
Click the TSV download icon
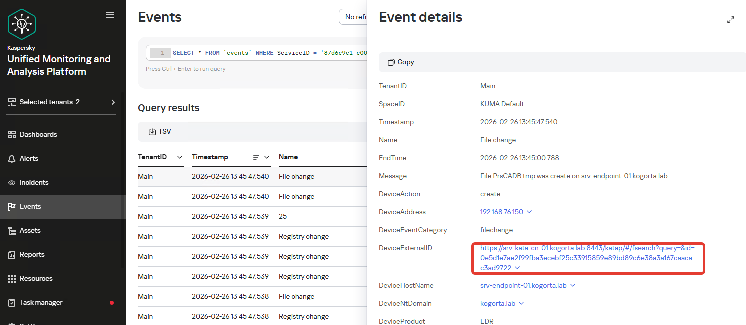point(152,132)
